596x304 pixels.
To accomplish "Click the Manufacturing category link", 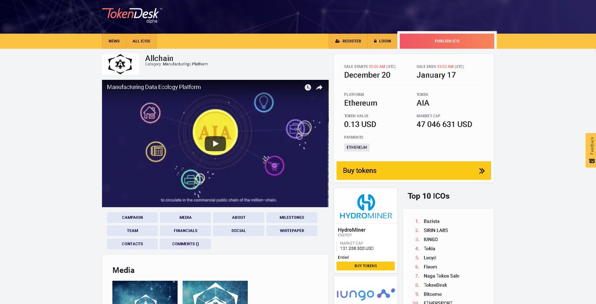I will click(x=176, y=64).
